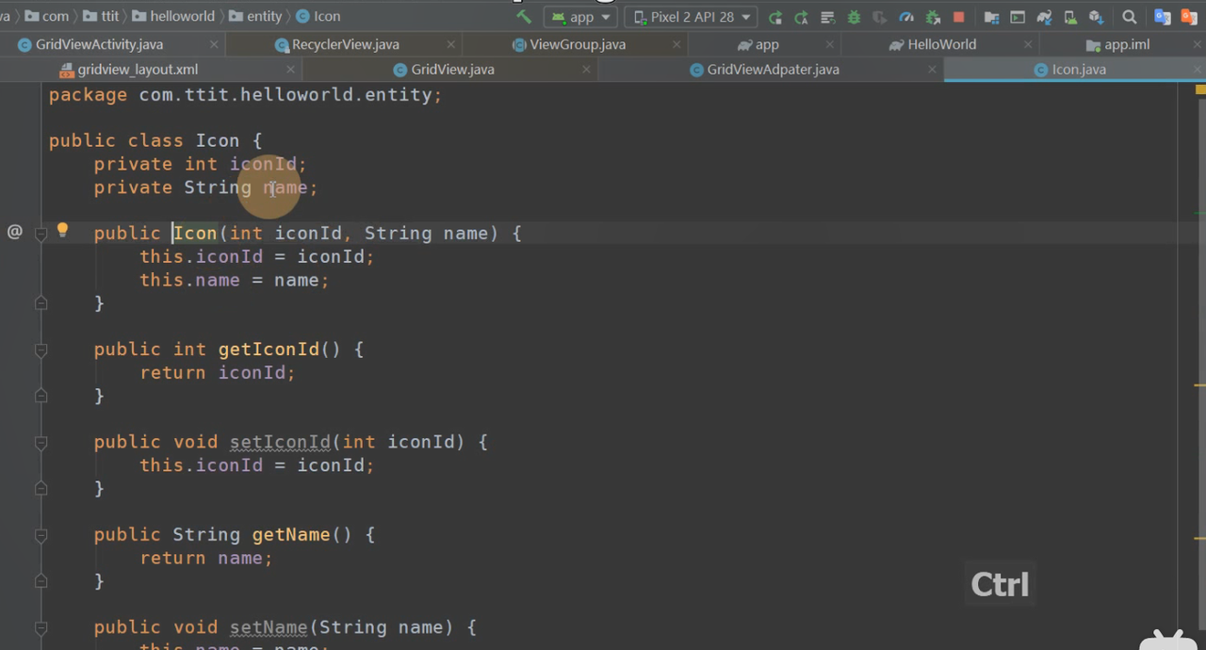Collapse the getIconId method fold marker

click(x=41, y=350)
